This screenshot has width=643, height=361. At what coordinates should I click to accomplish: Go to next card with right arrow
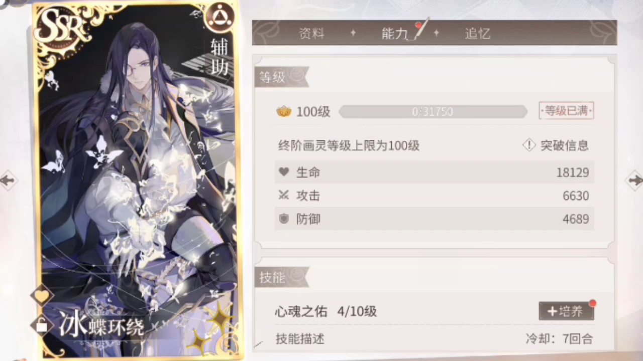pyautogui.click(x=634, y=180)
